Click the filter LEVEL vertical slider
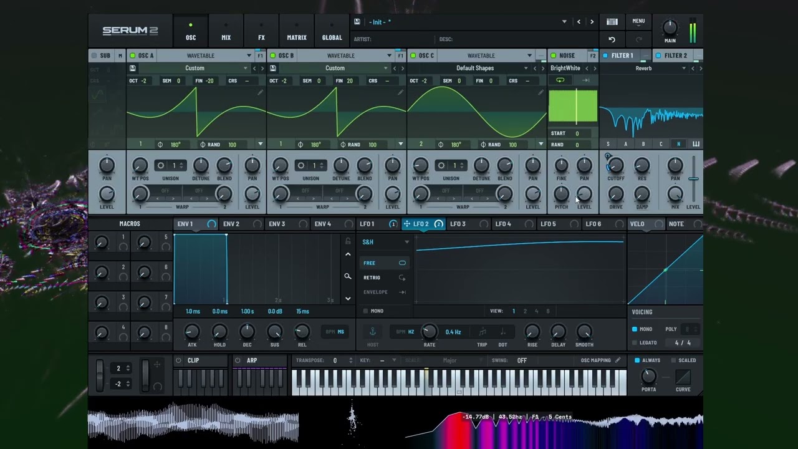798x449 pixels. click(693, 179)
